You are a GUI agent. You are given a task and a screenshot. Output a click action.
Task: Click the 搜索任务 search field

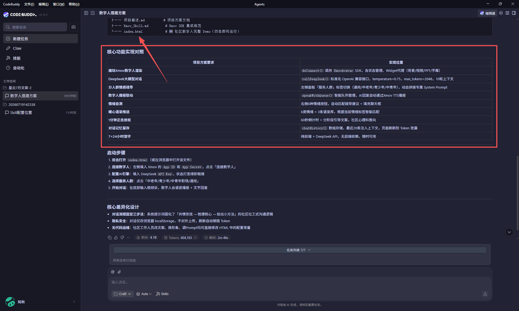coord(35,27)
